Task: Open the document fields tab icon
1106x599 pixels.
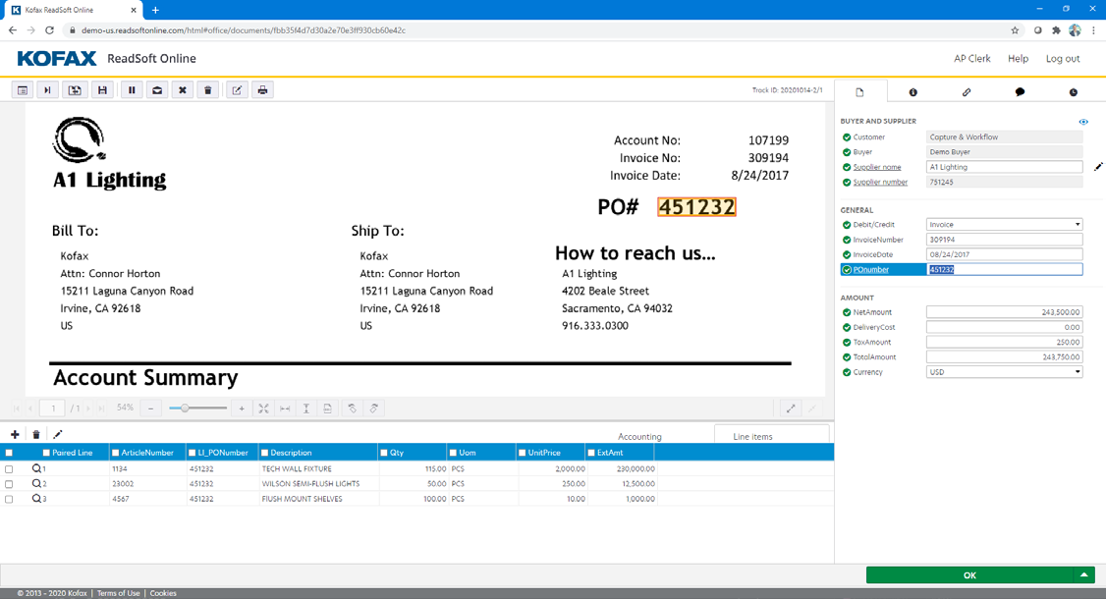Action: coord(859,92)
